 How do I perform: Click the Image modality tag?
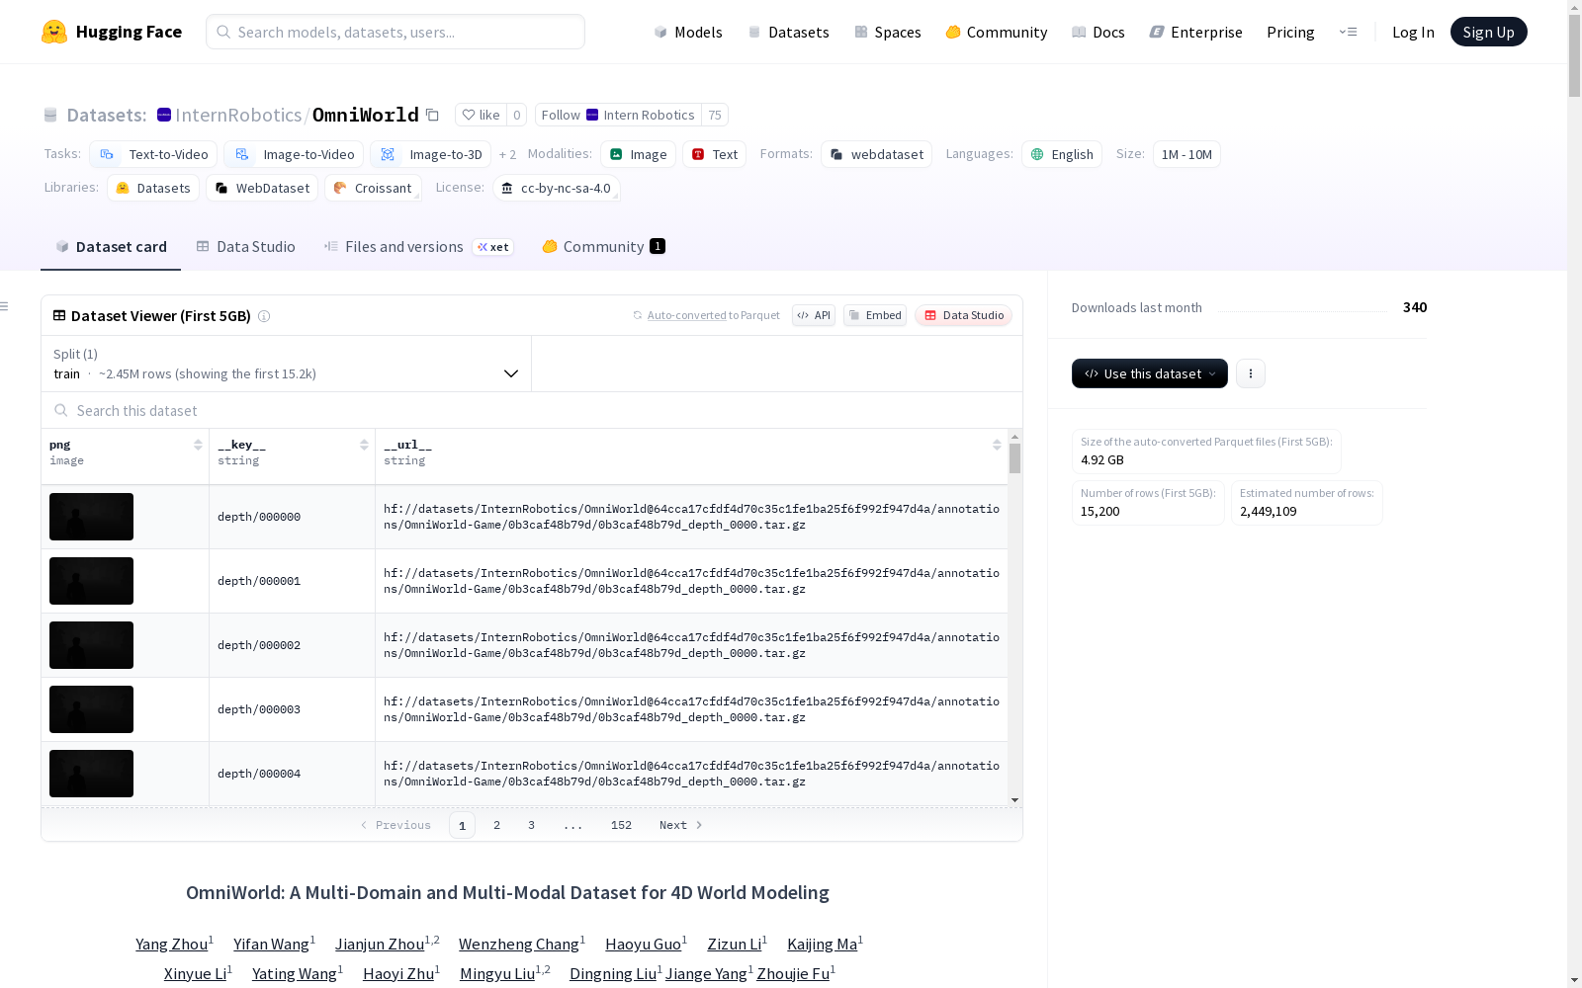pyautogui.click(x=638, y=154)
